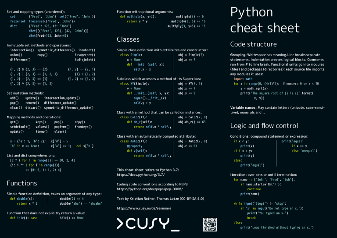Image resolution: width=337 pixels, height=238 pixels.
Task: Click the "obj = Simple(7)" example
Action: (x=191, y=55)
